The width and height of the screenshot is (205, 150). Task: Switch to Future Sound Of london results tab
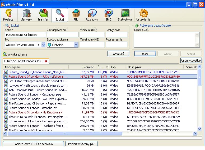click(22, 61)
